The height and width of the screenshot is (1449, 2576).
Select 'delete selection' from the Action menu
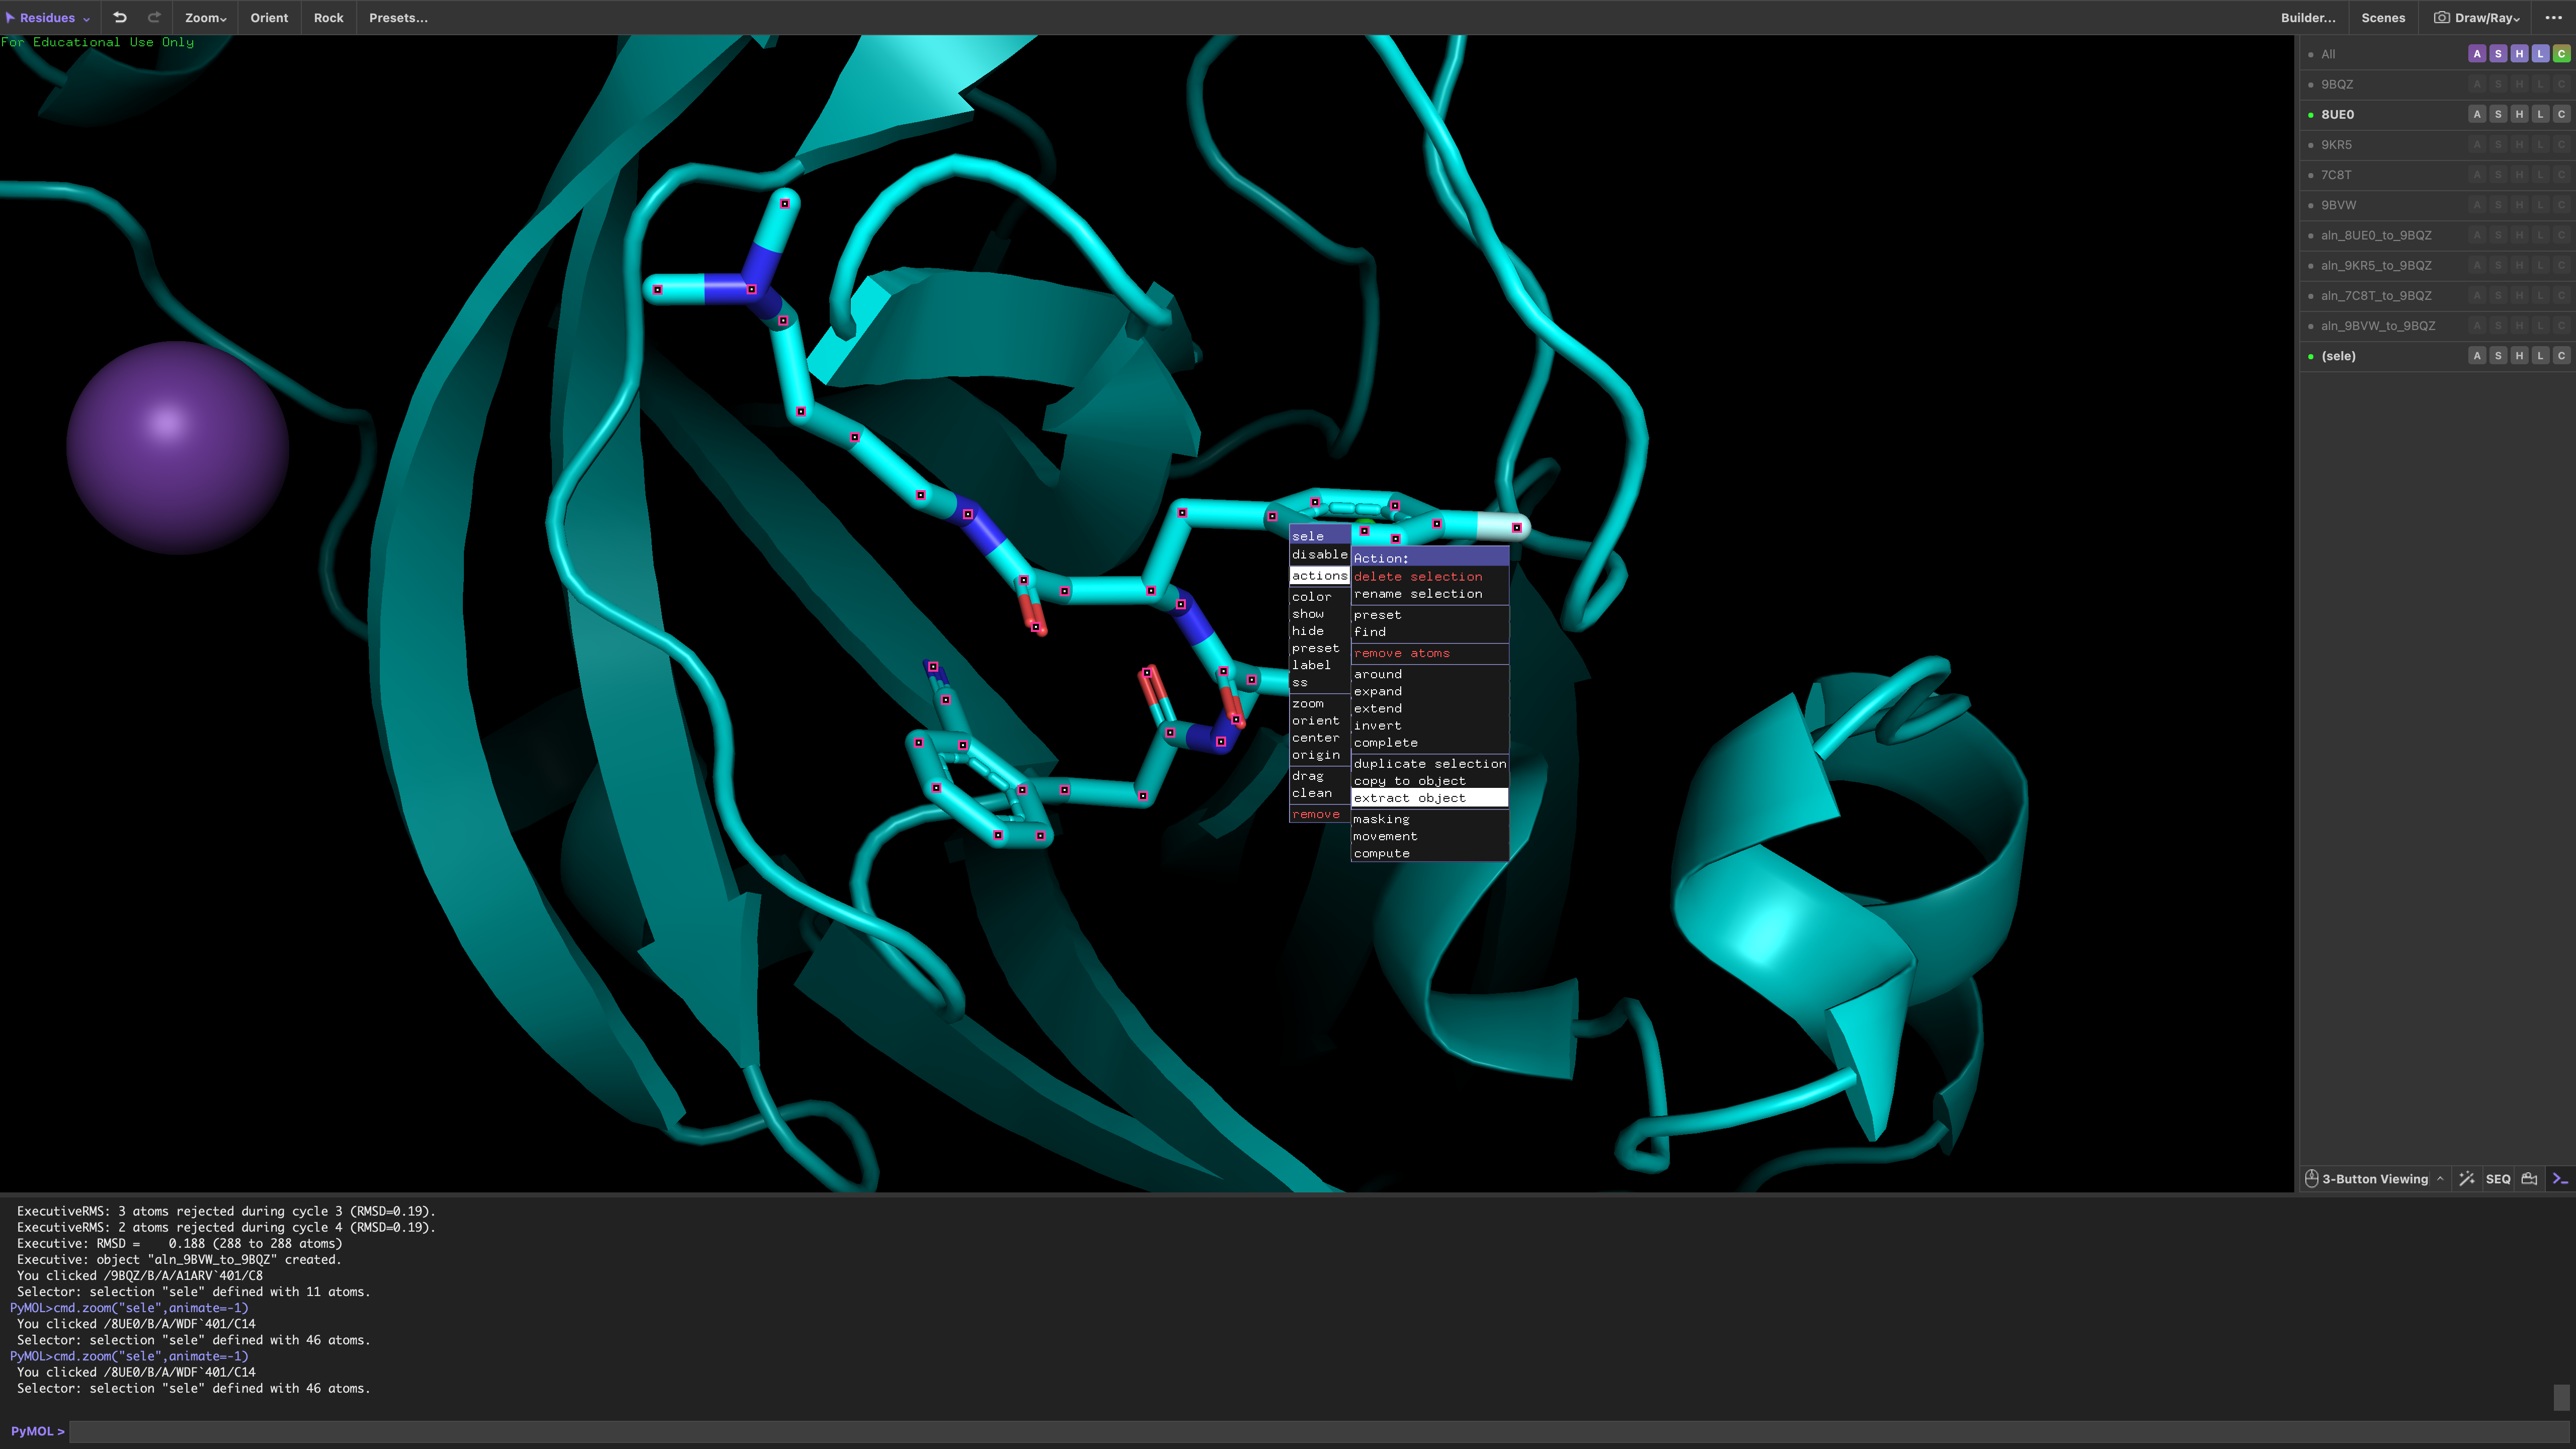tap(1417, 576)
